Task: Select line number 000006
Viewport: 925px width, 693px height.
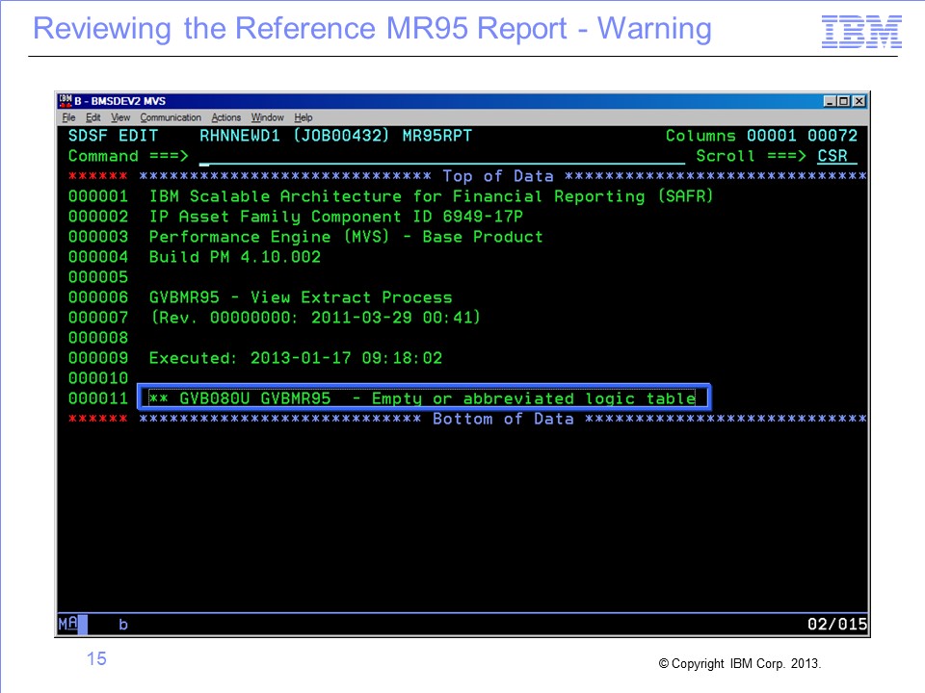Action: pos(98,297)
